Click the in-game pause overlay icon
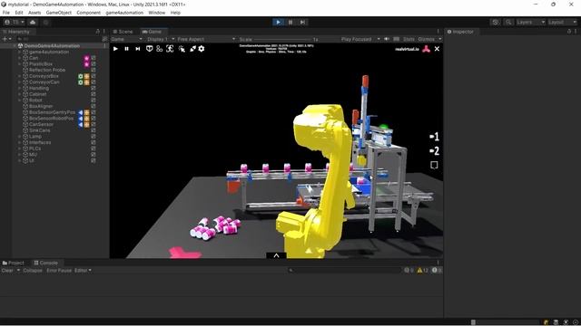This screenshot has height=326, width=581. (127, 49)
